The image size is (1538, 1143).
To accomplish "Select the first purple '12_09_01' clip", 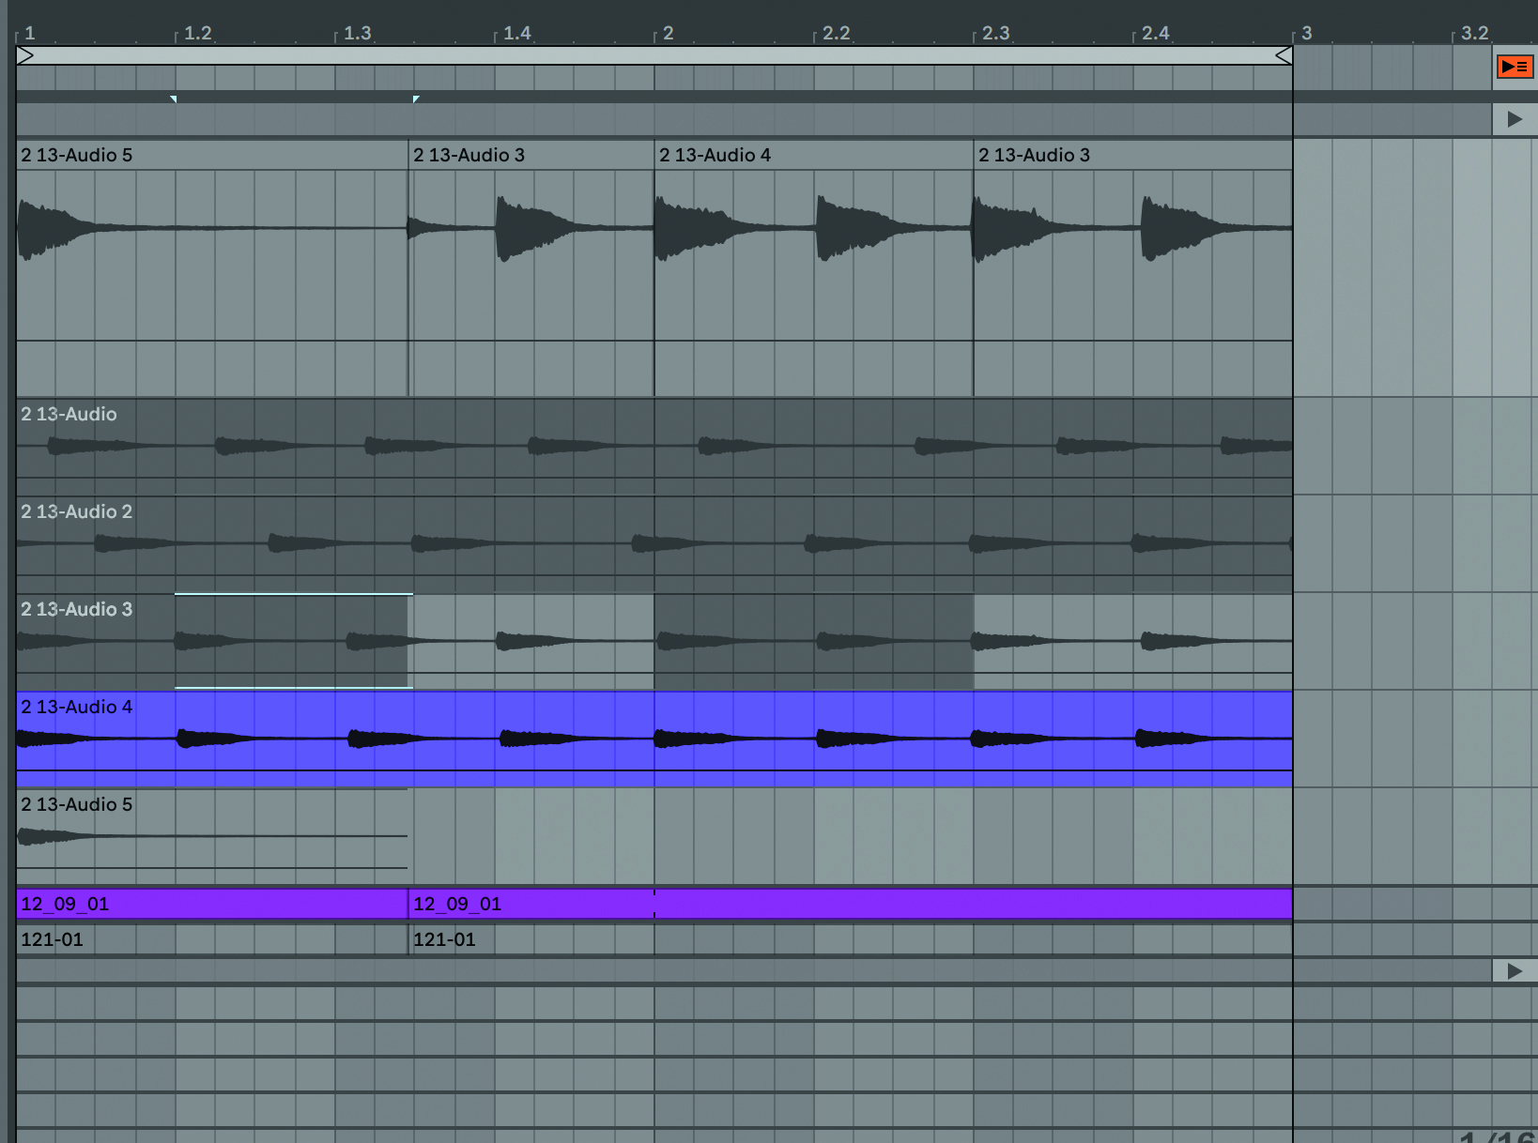I will tap(212, 904).
